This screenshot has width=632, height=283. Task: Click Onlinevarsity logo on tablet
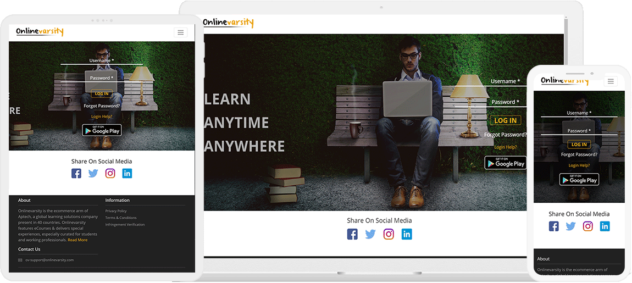point(40,32)
